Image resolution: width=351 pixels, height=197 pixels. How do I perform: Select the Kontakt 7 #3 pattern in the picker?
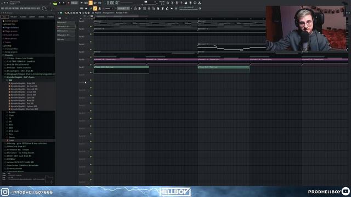66,35
